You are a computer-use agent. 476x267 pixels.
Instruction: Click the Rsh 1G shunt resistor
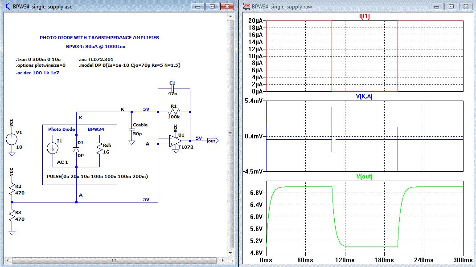click(x=99, y=149)
